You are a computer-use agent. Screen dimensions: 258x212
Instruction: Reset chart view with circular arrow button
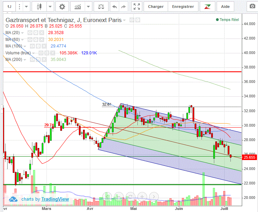(x=131, y=197)
